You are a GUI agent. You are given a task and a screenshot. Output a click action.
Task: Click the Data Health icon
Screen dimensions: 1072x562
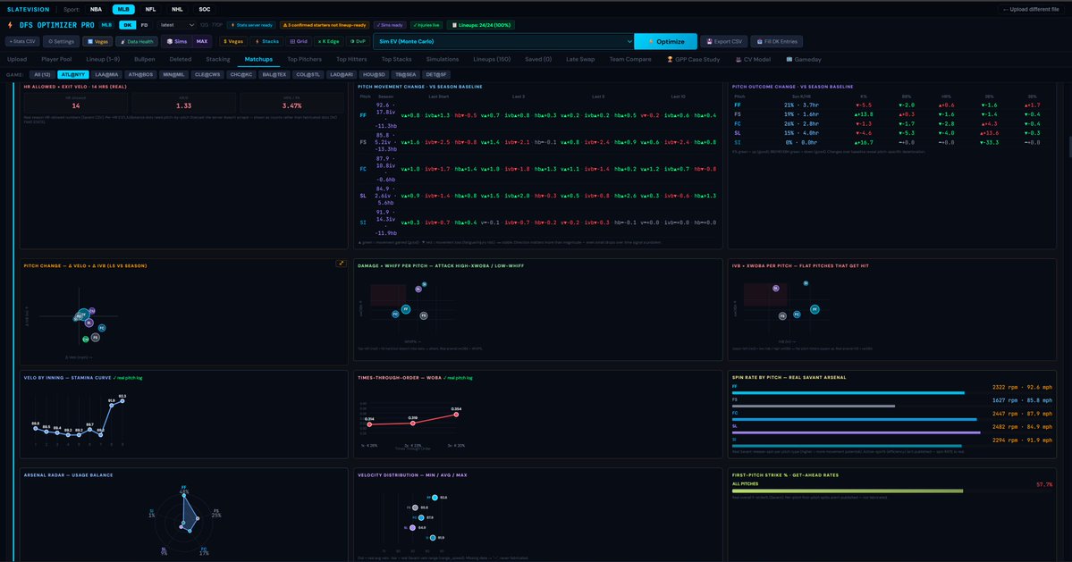tap(123, 42)
